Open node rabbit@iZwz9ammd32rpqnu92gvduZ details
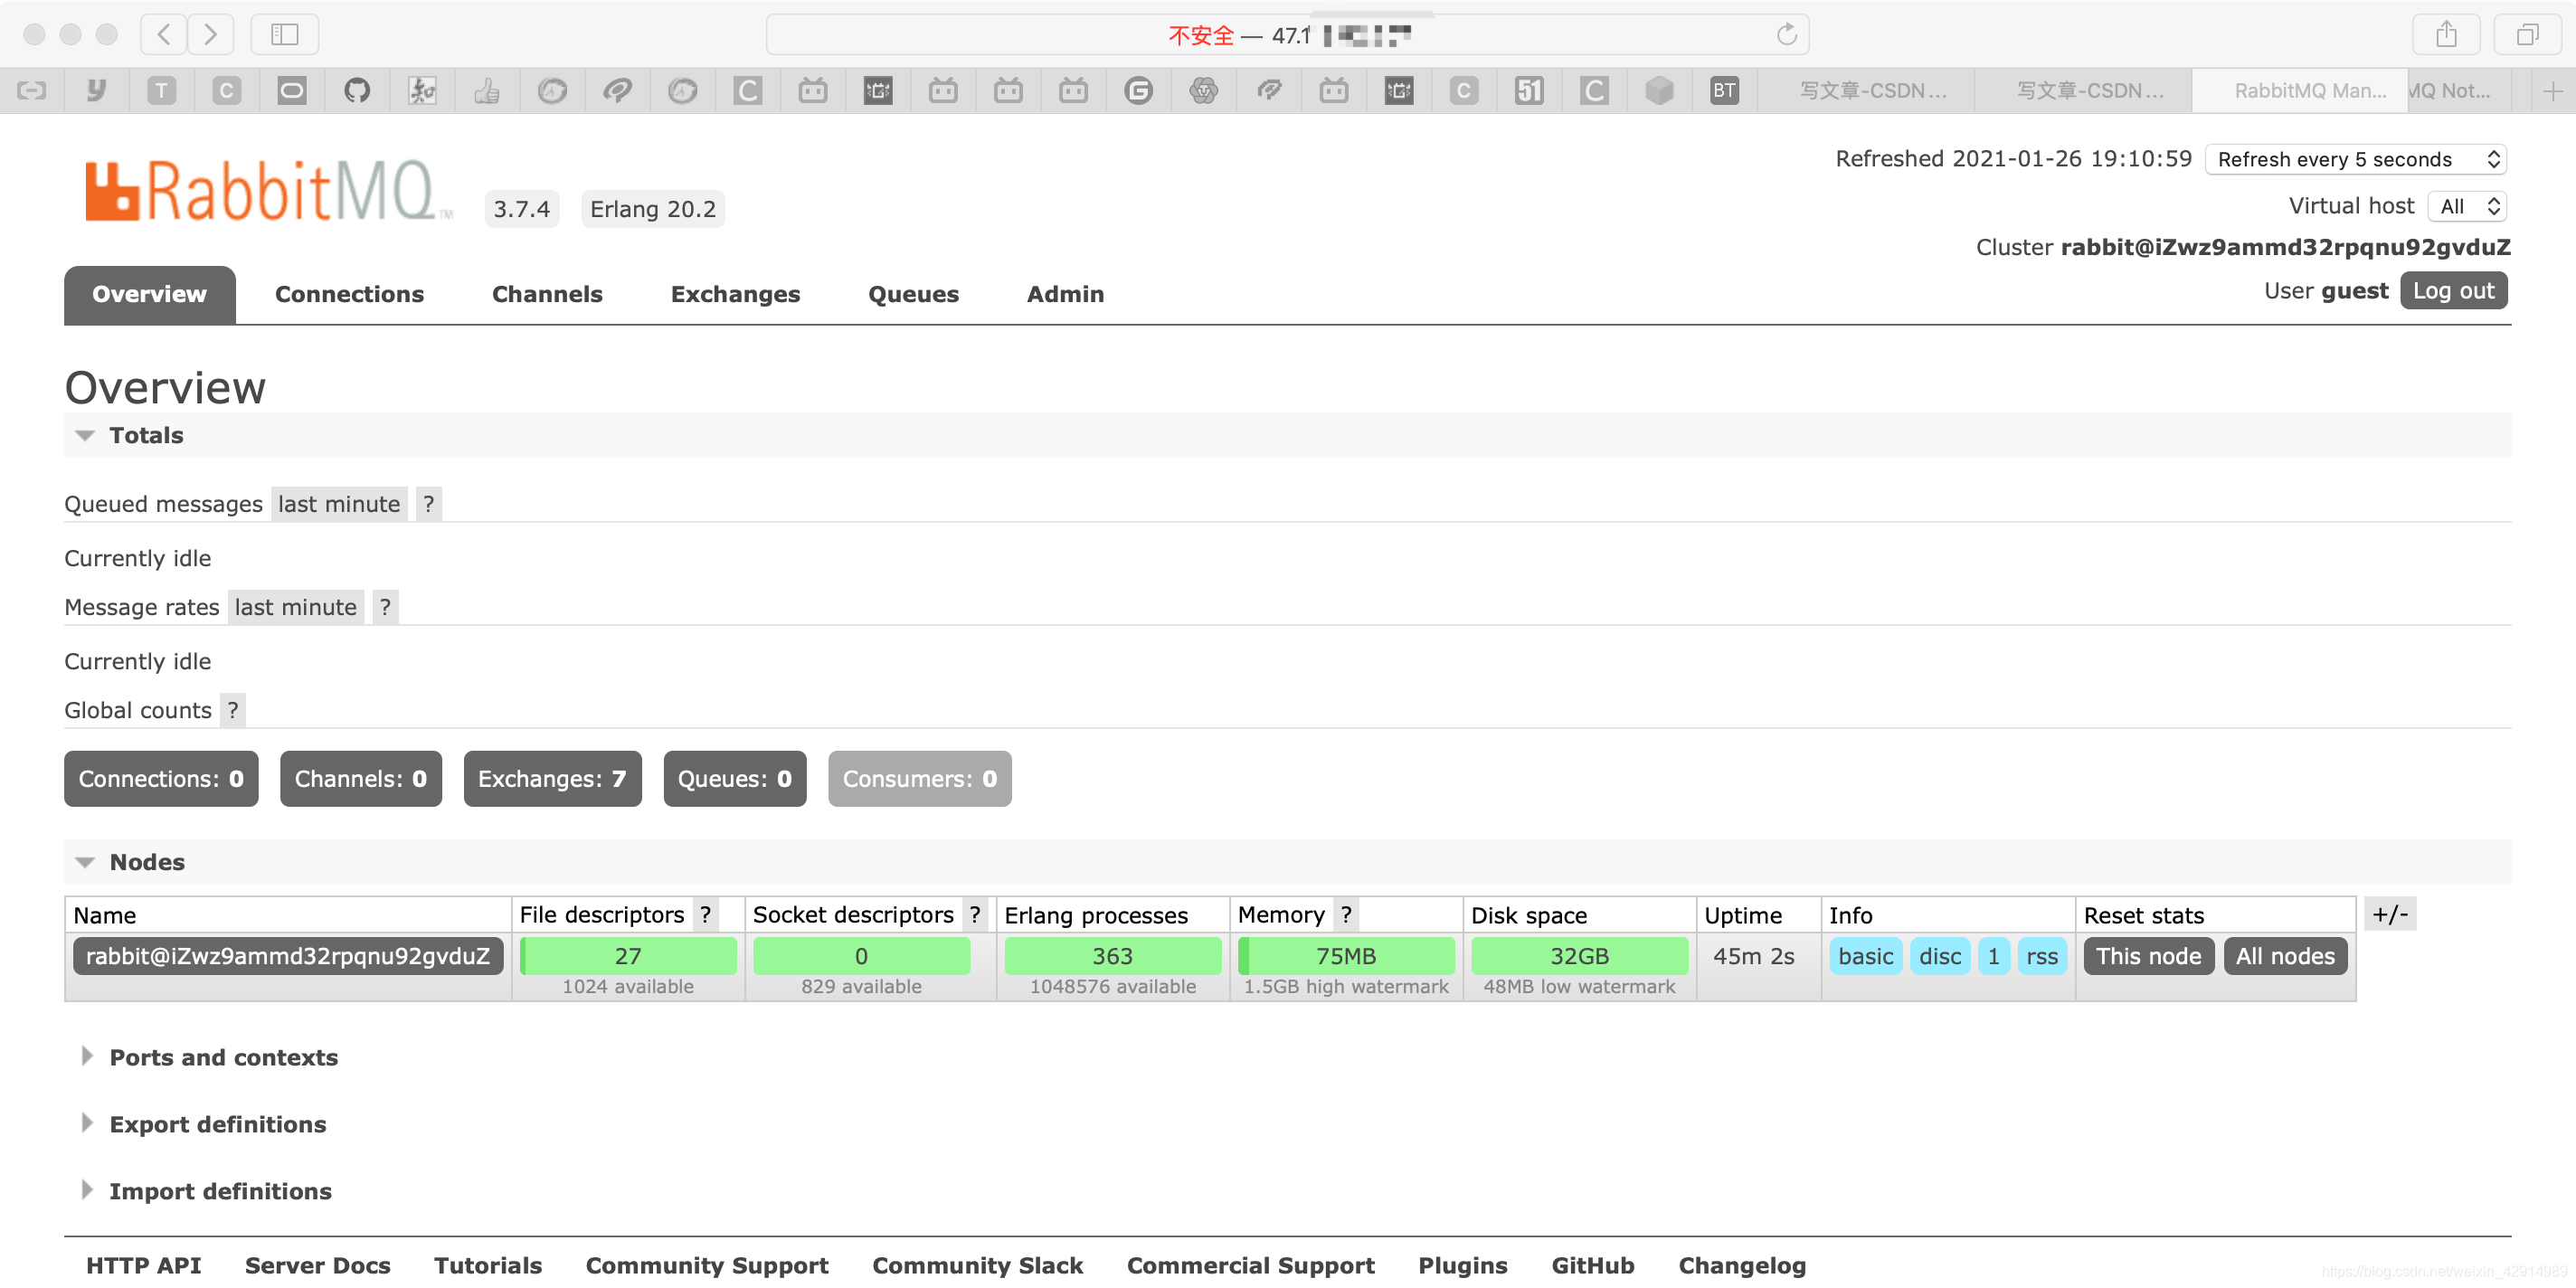This screenshot has width=2576, height=1288. [x=288, y=956]
